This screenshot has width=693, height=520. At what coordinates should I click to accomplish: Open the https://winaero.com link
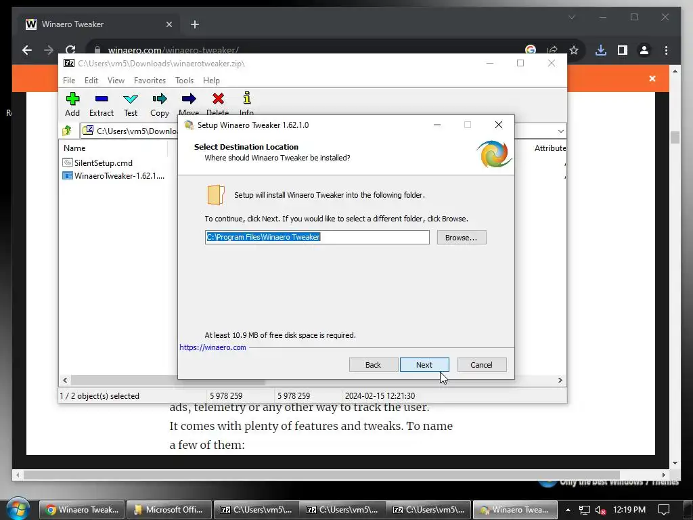point(213,347)
